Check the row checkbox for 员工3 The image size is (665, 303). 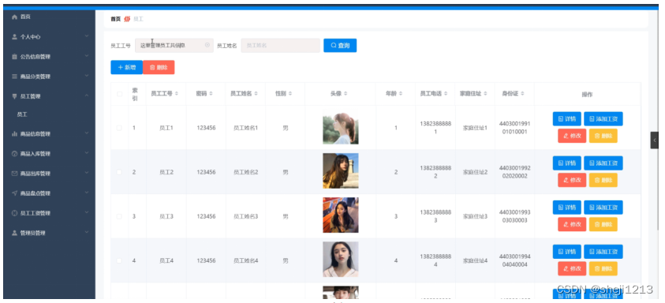click(119, 216)
